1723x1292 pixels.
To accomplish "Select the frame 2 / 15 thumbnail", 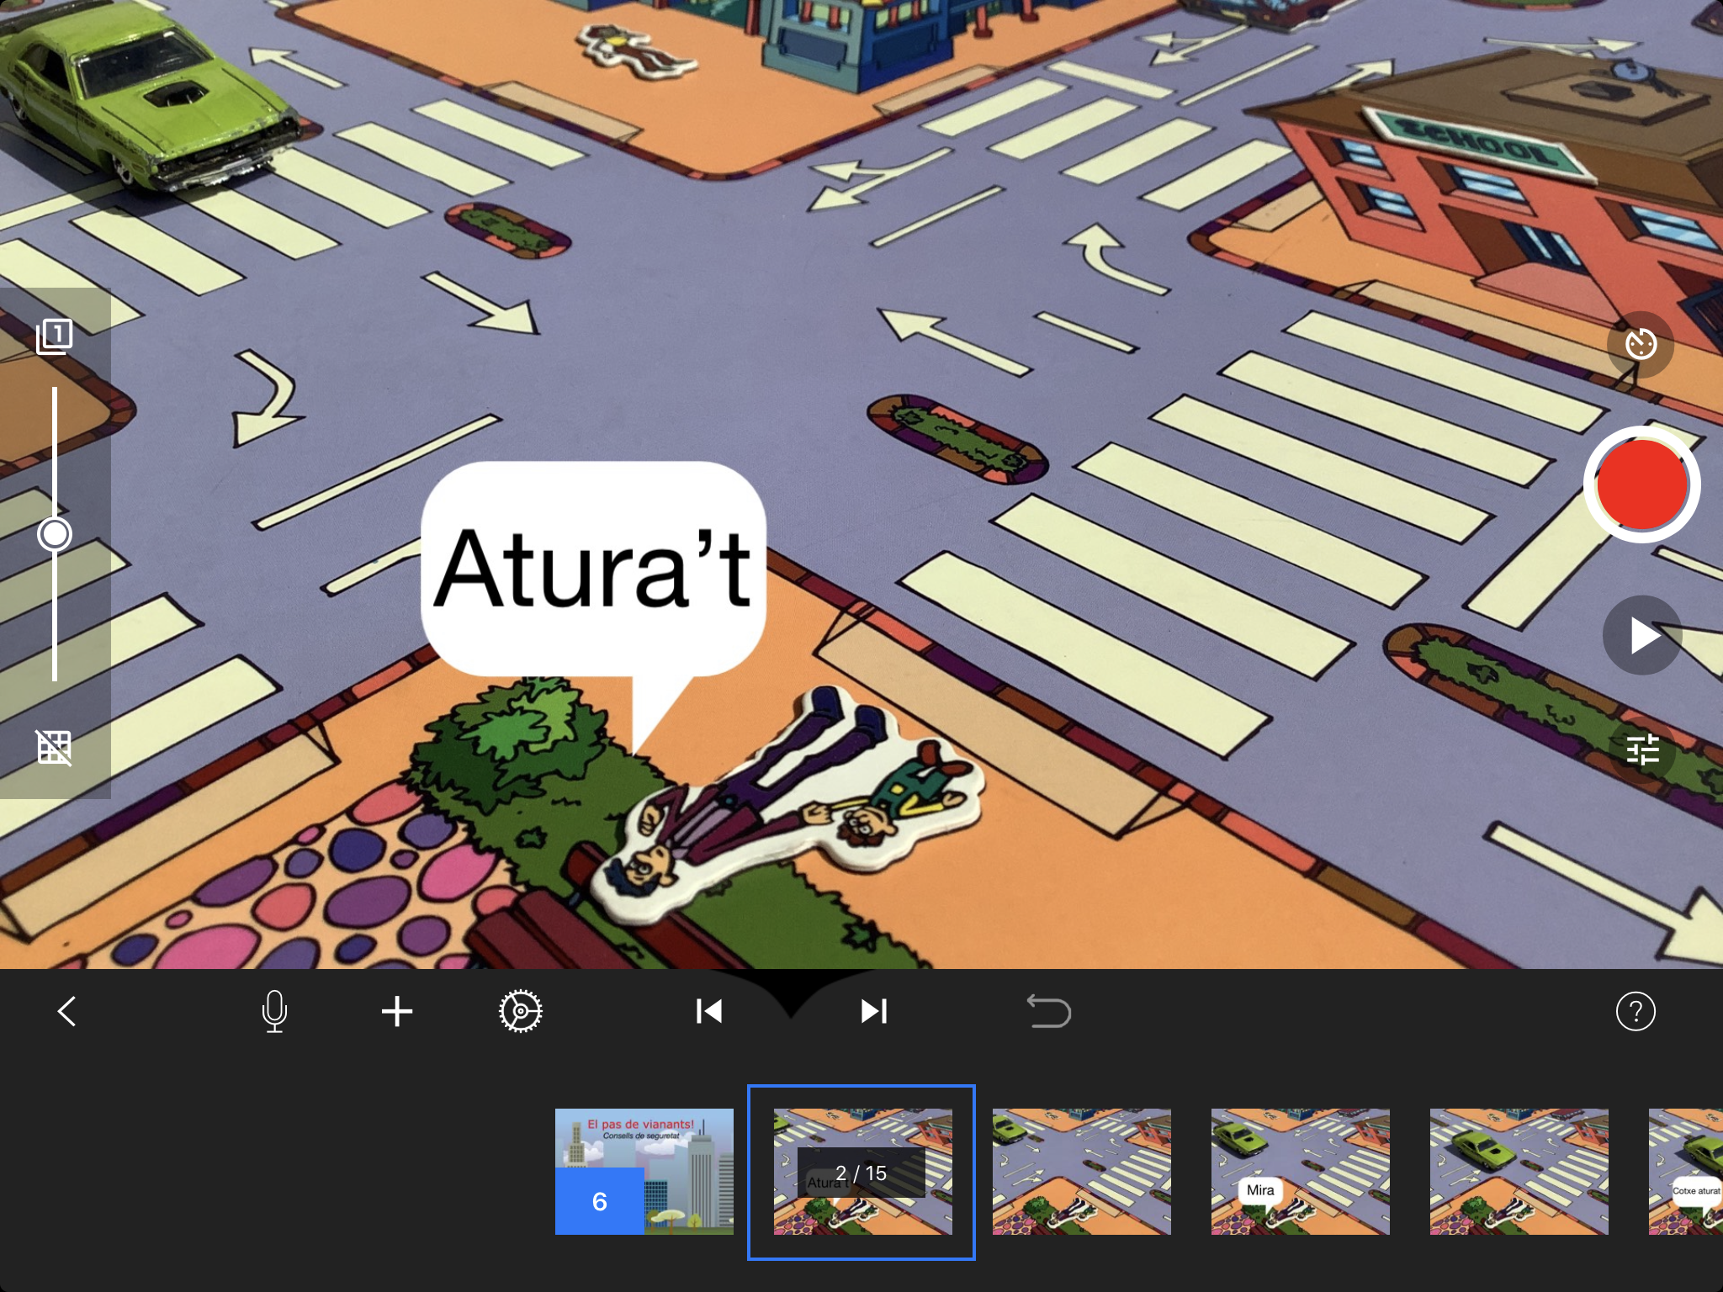I will pos(862,1171).
